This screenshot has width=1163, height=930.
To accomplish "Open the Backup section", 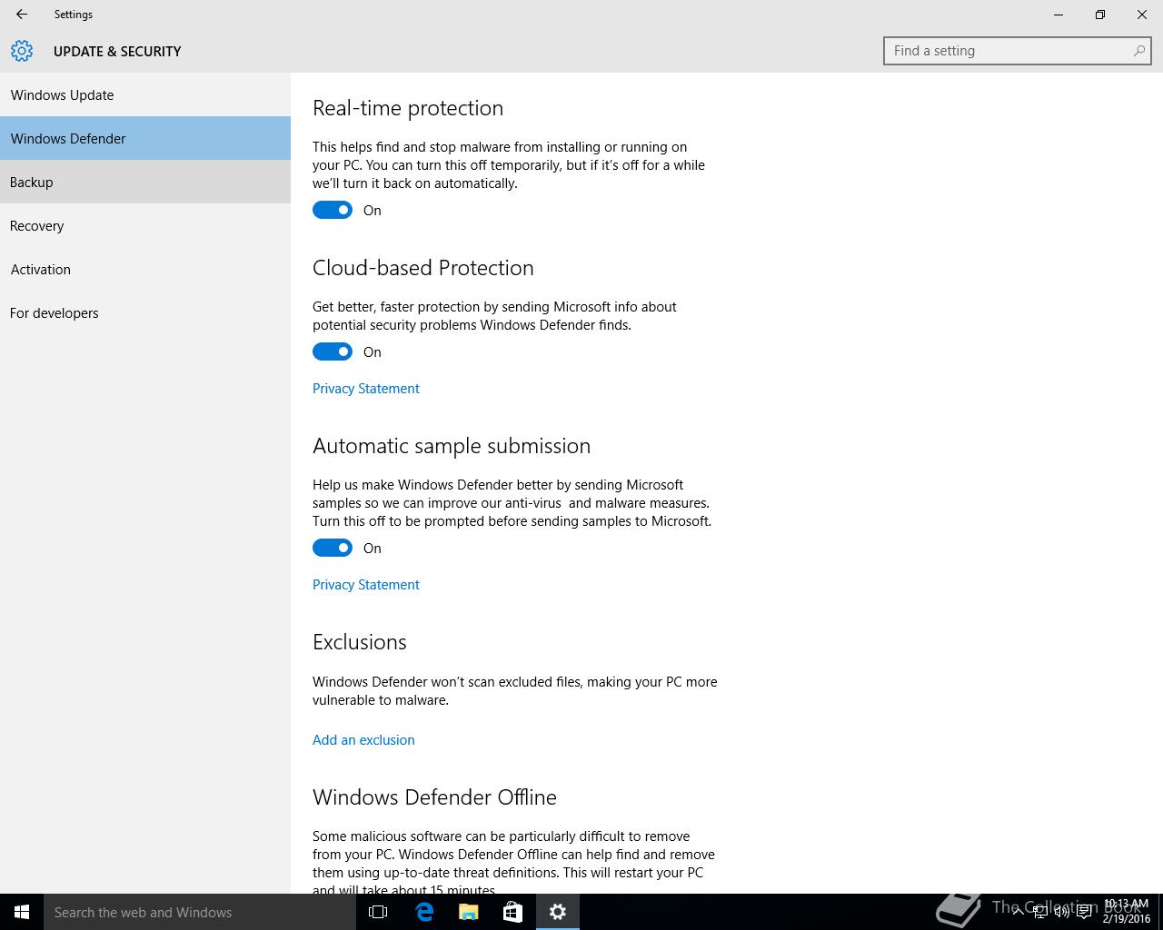I will coord(145,182).
